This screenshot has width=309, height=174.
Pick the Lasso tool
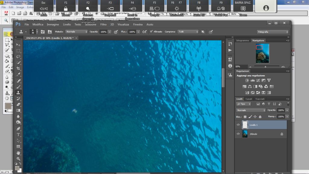coord(18,56)
